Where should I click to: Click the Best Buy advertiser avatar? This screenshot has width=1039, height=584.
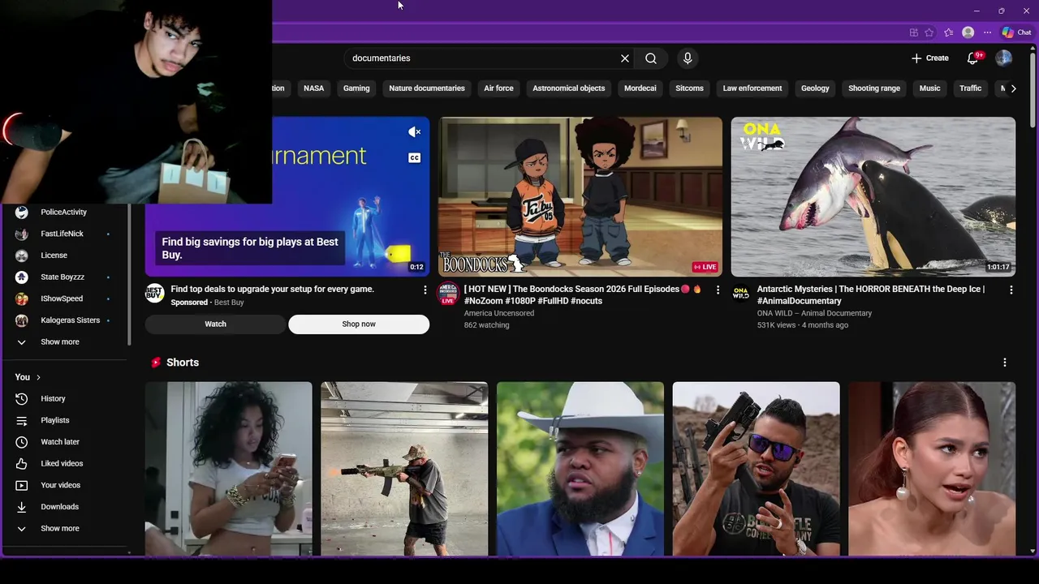pyautogui.click(x=154, y=293)
